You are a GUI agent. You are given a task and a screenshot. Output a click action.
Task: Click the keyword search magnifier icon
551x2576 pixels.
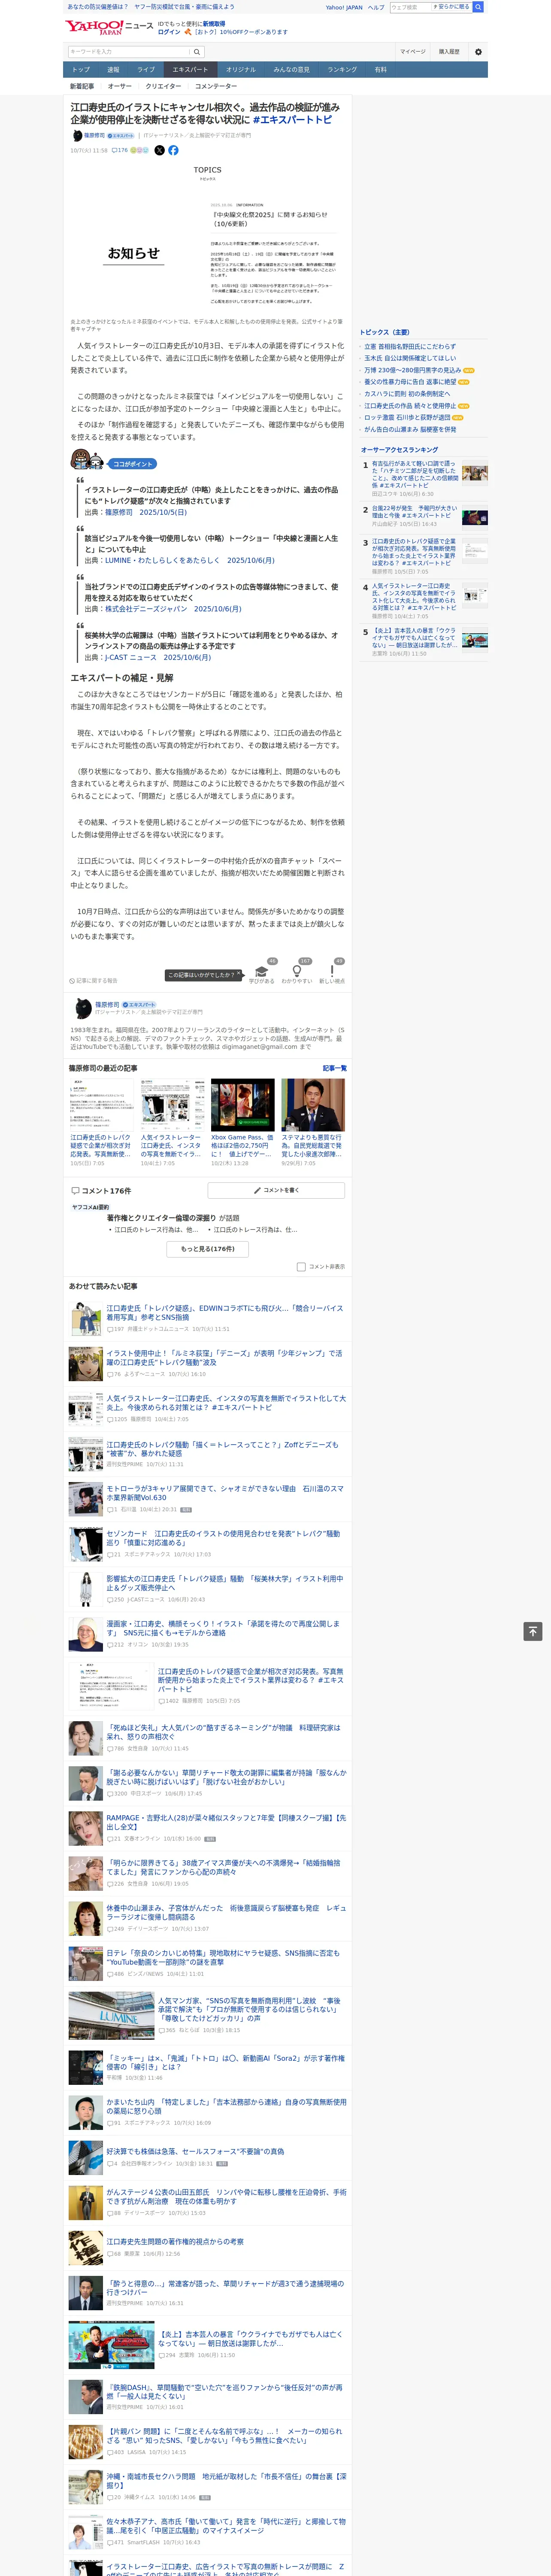pos(197,52)
